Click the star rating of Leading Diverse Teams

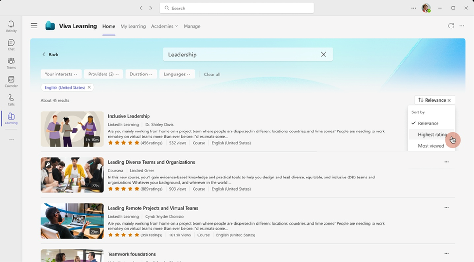coord(123,189)
